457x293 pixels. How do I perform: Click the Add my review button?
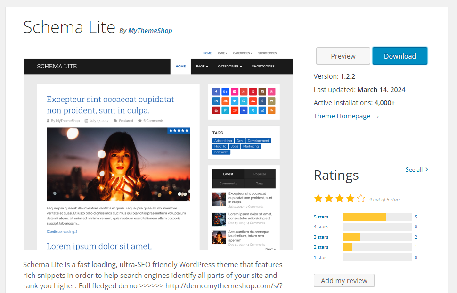tap(344, 280)
